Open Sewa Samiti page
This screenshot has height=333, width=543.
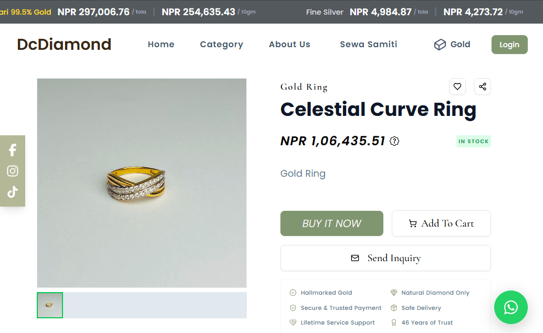click(x=369, y=44)
